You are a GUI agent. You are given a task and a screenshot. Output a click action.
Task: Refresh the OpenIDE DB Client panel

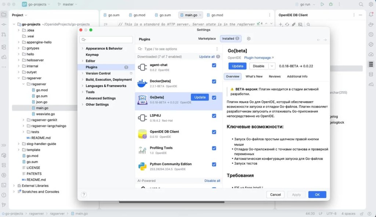click(287, 24)
